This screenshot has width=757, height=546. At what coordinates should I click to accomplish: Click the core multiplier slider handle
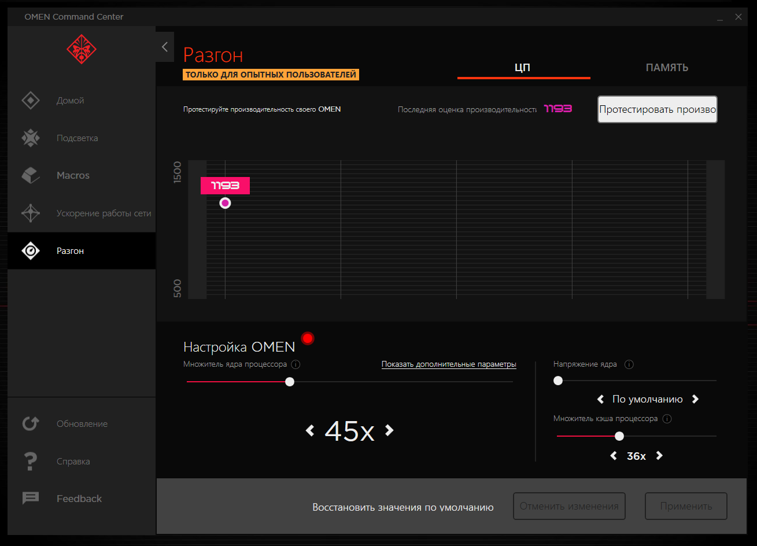(x=290, y=382)
